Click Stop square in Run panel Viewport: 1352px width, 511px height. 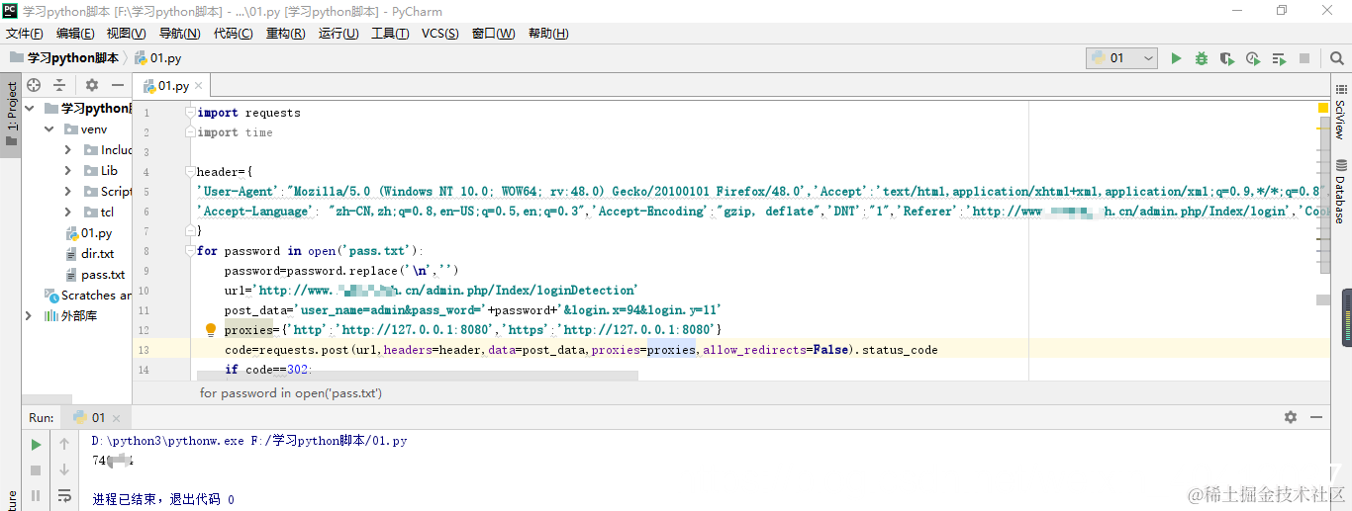tap(36, 470)
